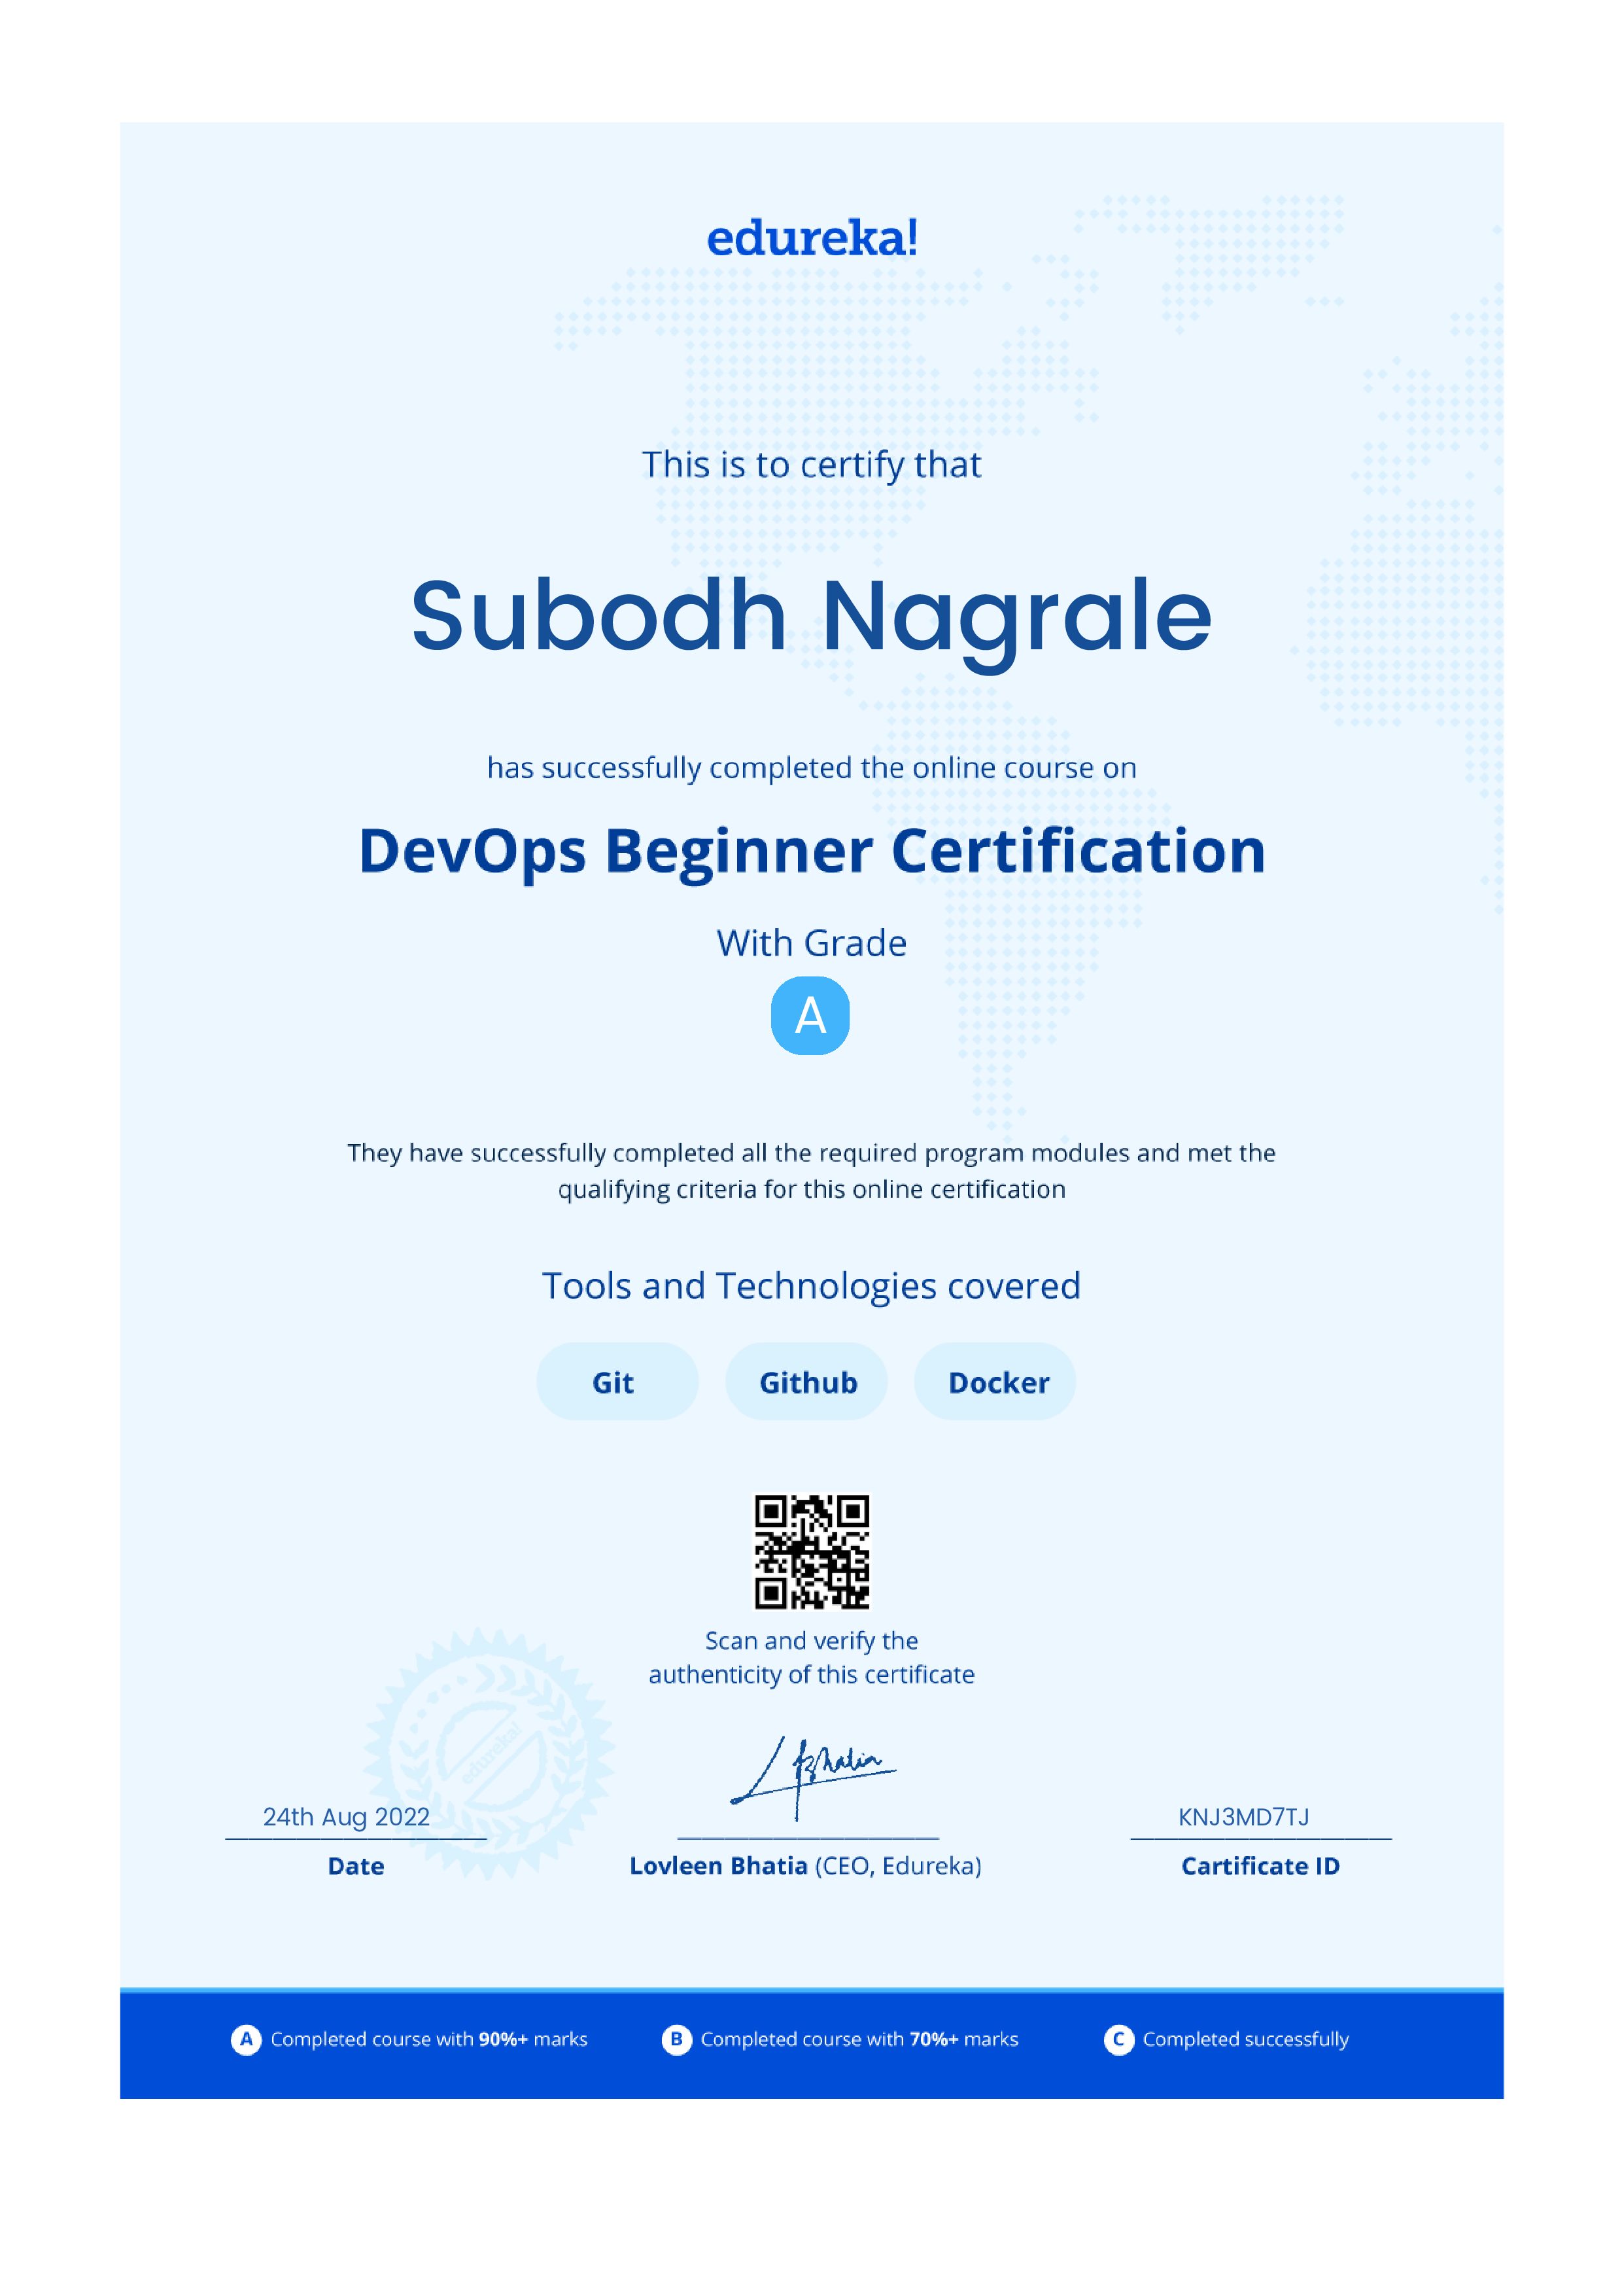
Task: Select the Github technology pill
Action: pyautogui.click(x=806, y=1382)
